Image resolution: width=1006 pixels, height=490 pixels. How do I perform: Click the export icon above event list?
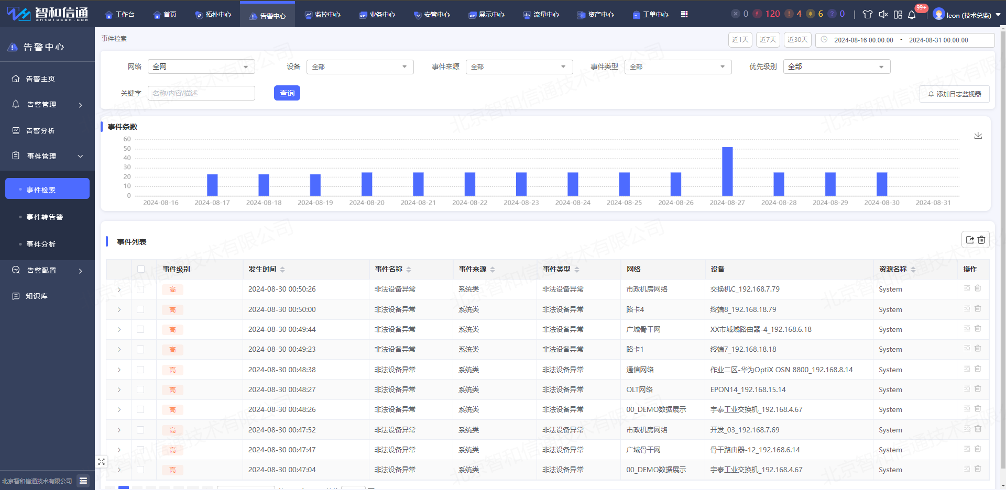[x=970, y=240]
